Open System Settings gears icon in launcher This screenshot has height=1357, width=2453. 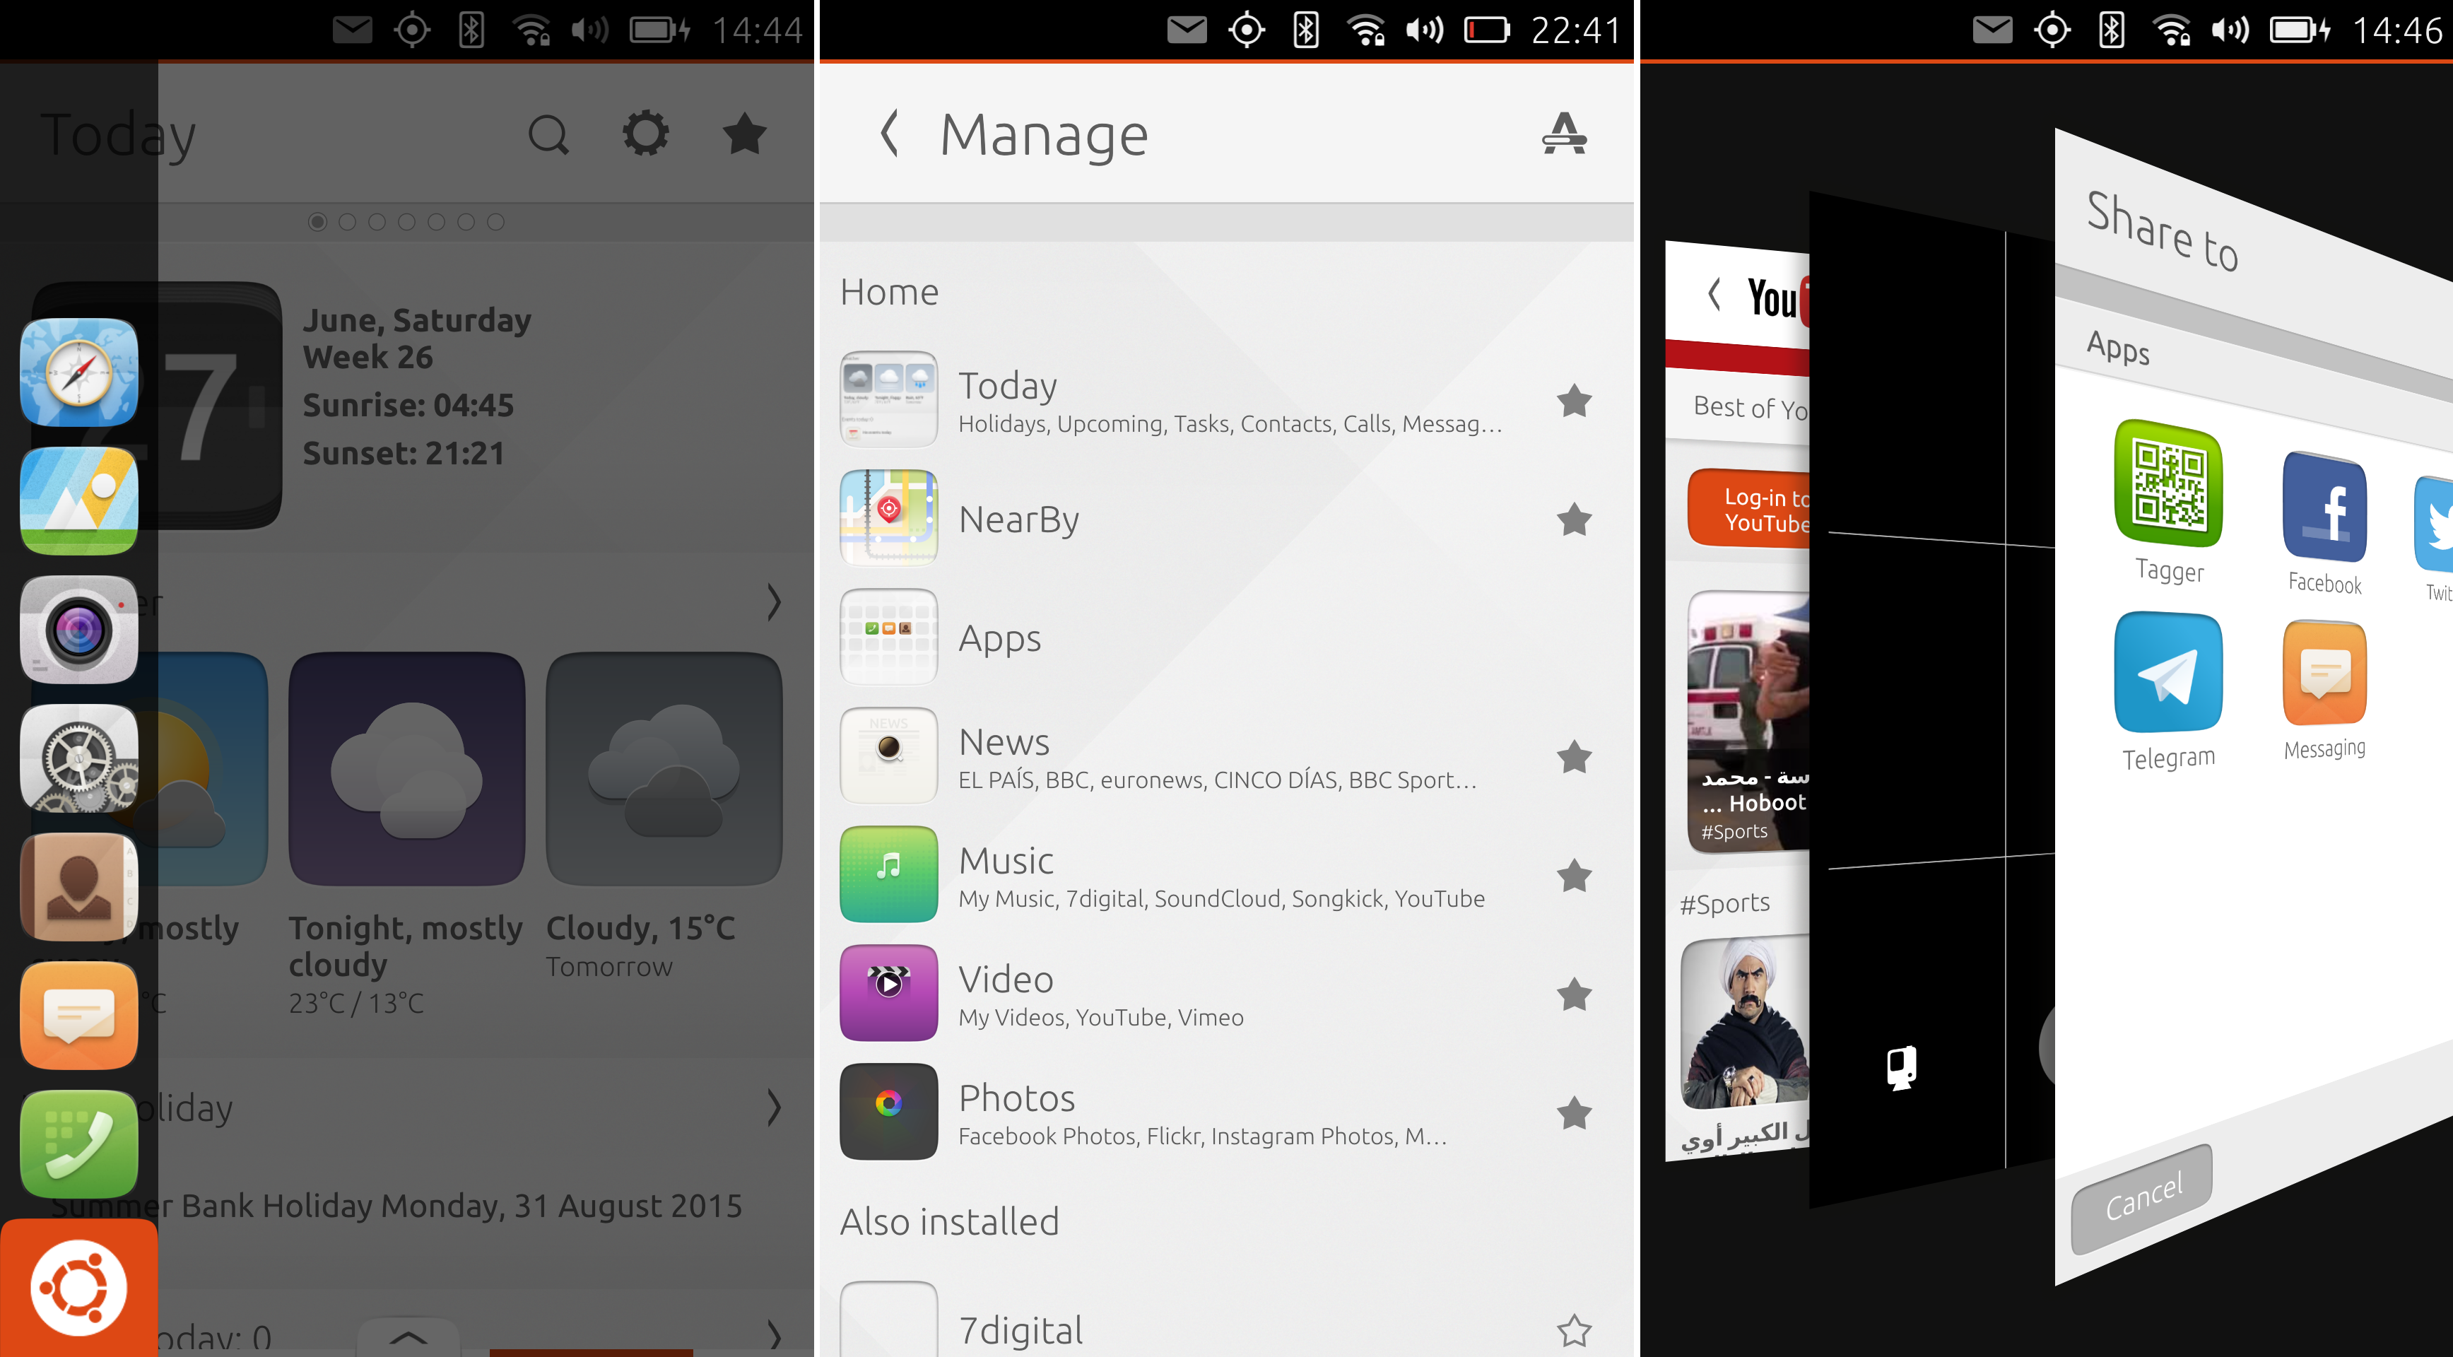(x=79, y=758)
